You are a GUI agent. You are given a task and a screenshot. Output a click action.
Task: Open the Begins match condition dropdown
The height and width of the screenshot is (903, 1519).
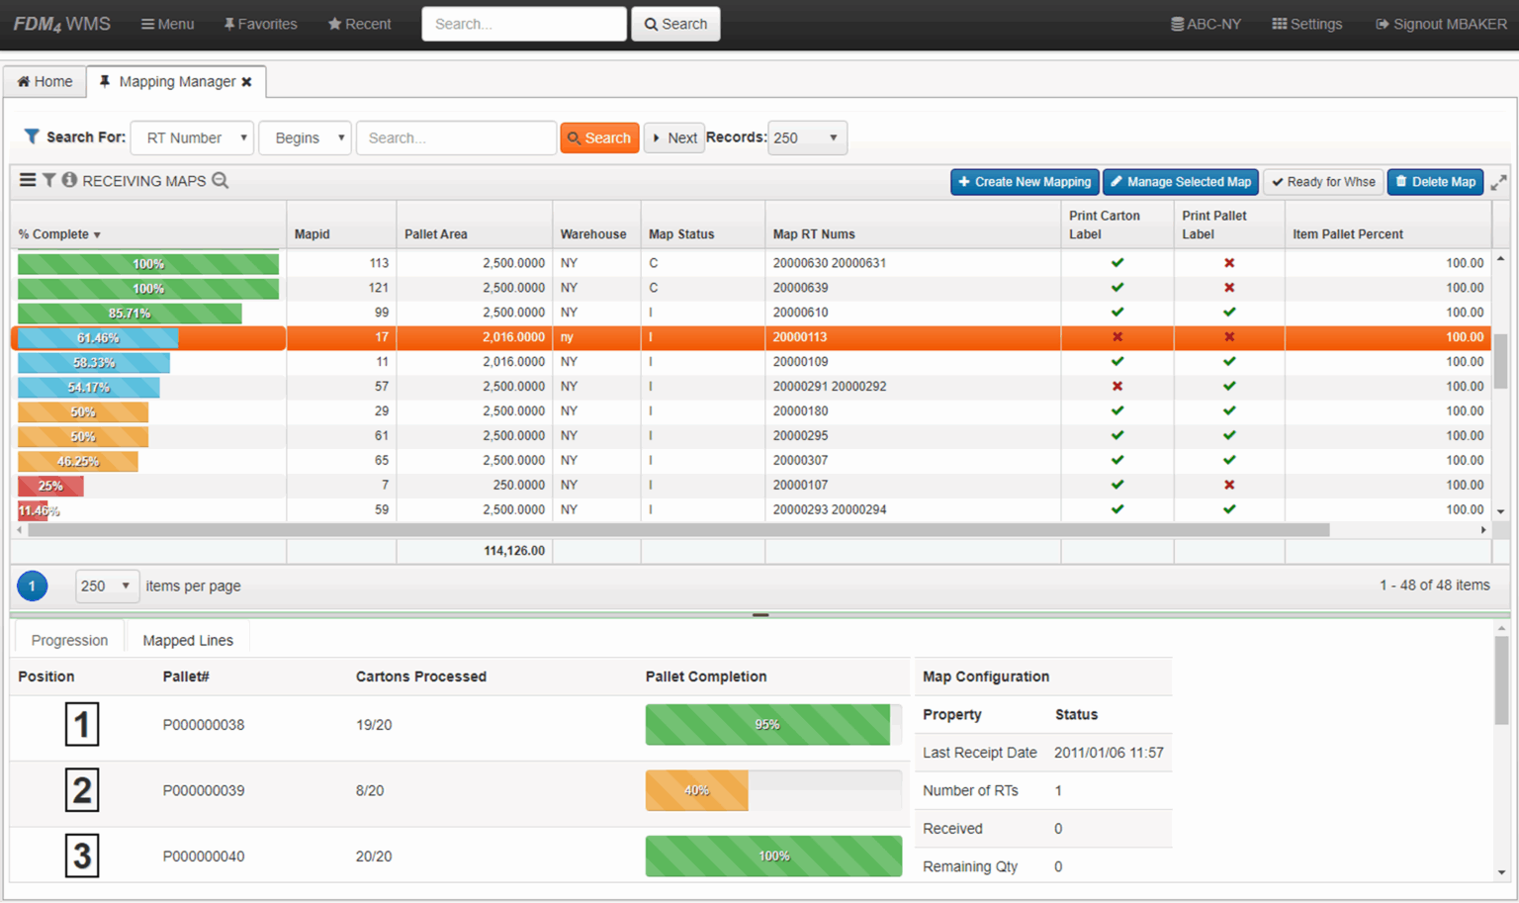[x=305, y=137]
